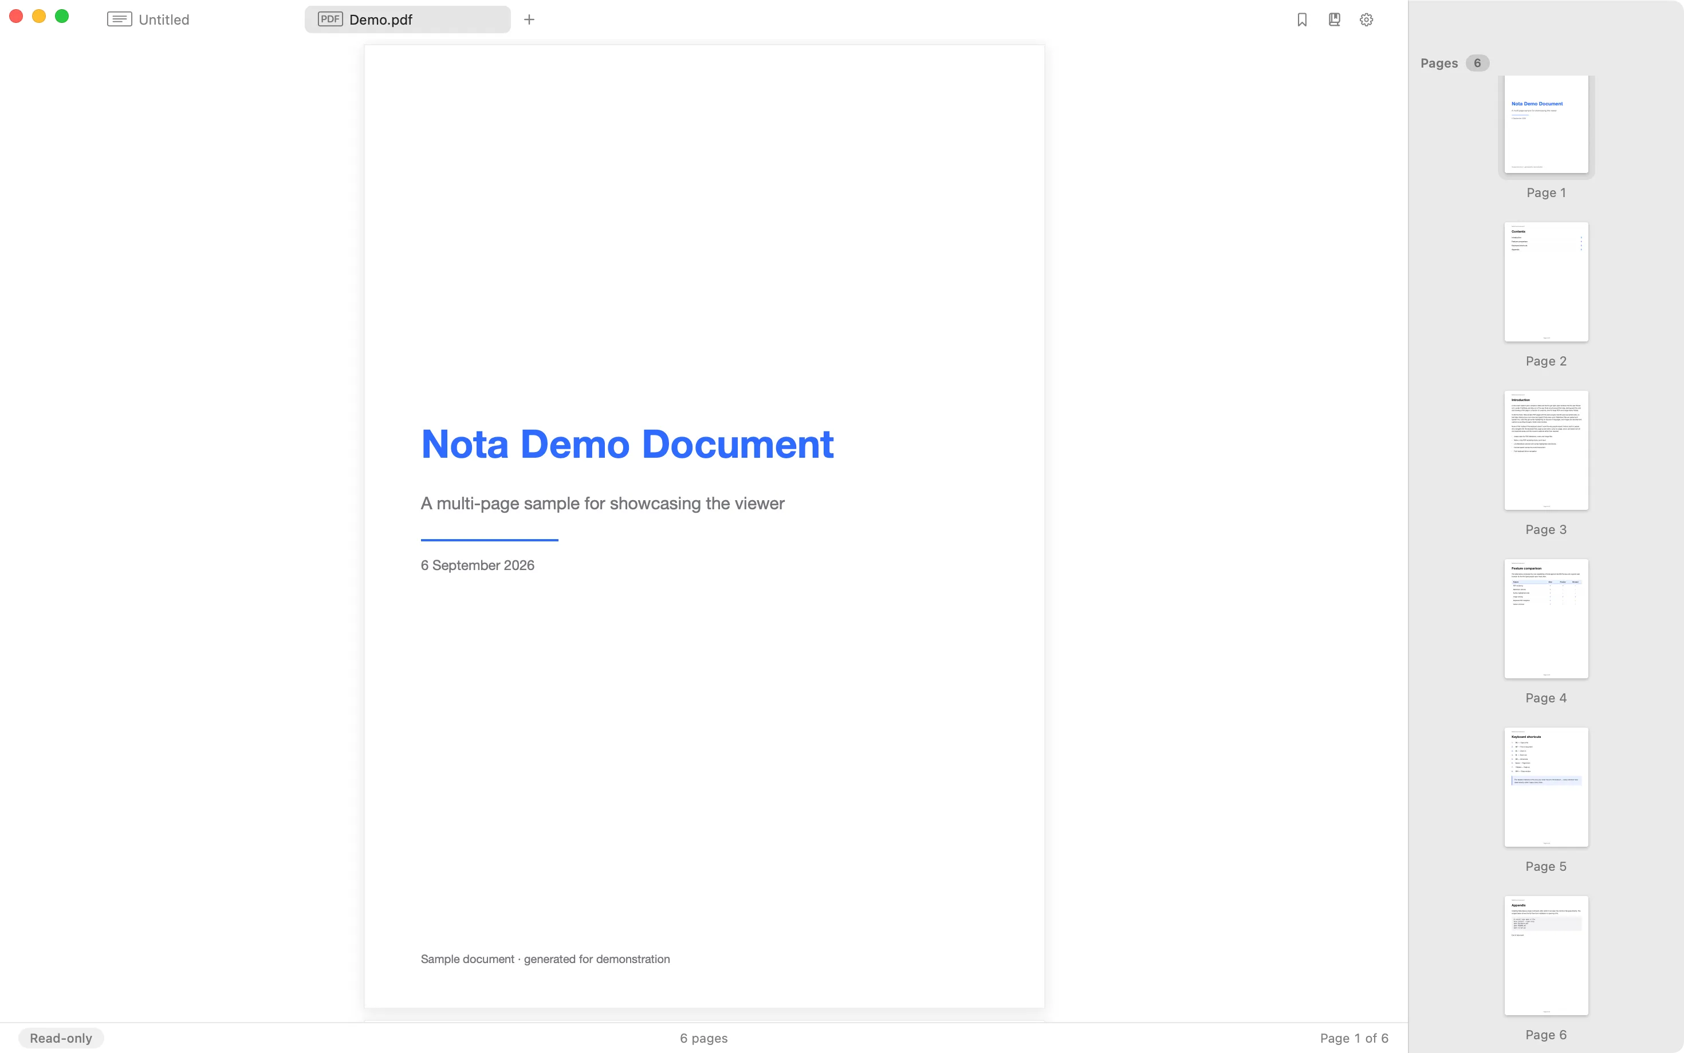1684x1053 pixels.
Task: Click the page count badge '6'
Action: 1477,62
